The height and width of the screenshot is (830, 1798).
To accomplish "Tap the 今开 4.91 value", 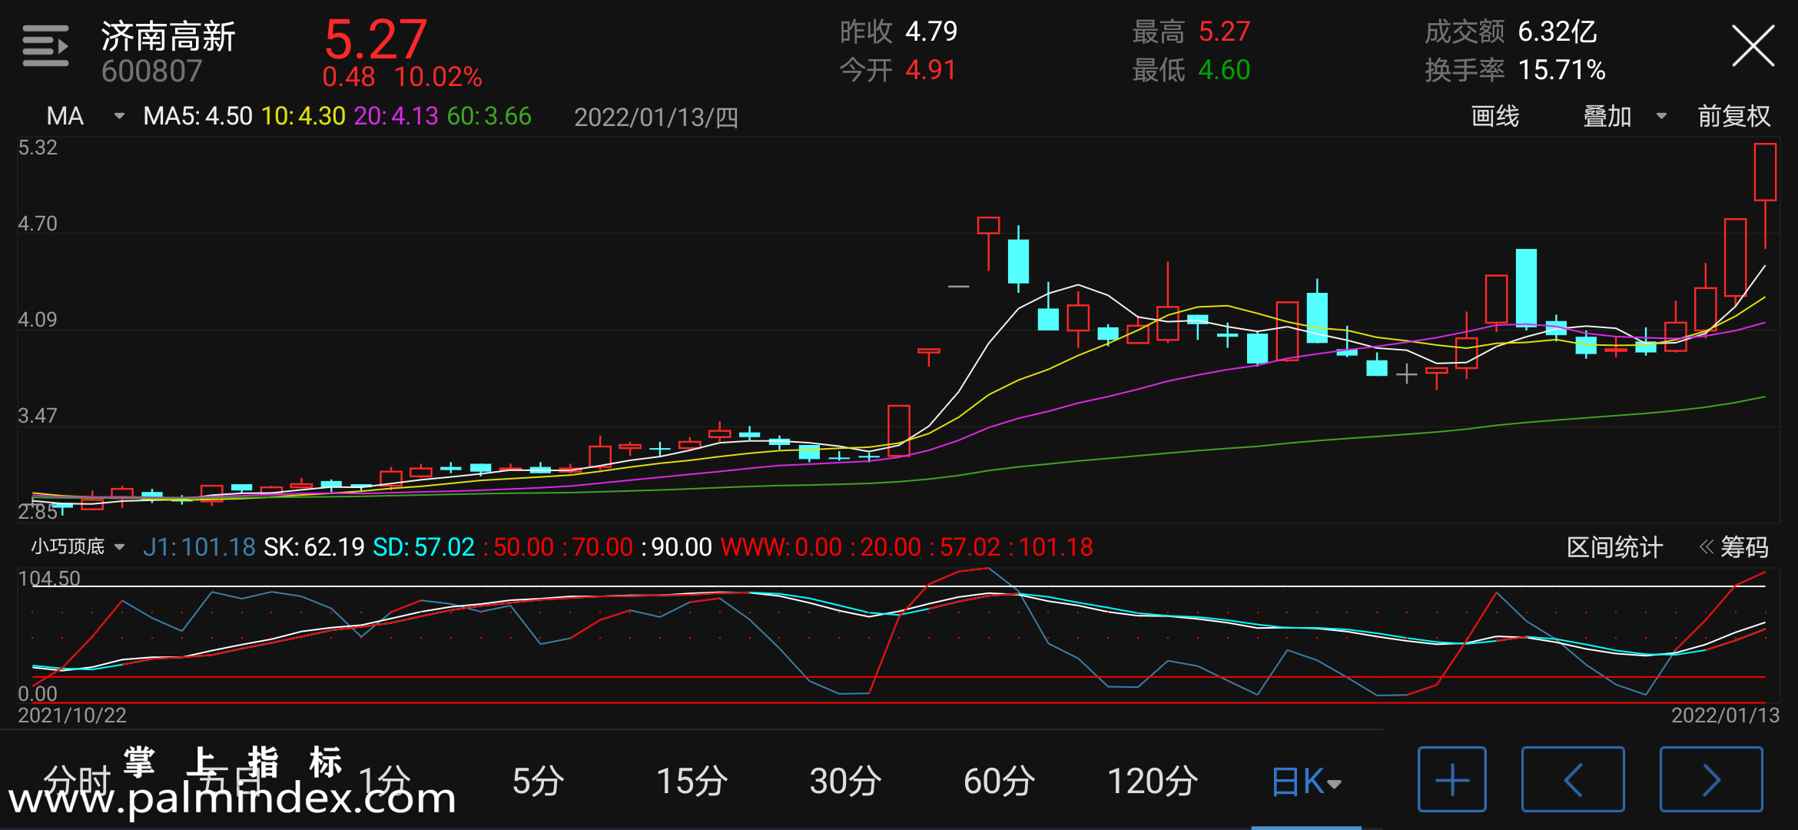I will click(x=931, y=70).
